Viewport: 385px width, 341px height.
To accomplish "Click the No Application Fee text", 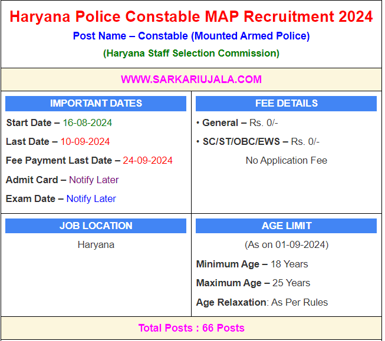I will [x=286, y=160].
